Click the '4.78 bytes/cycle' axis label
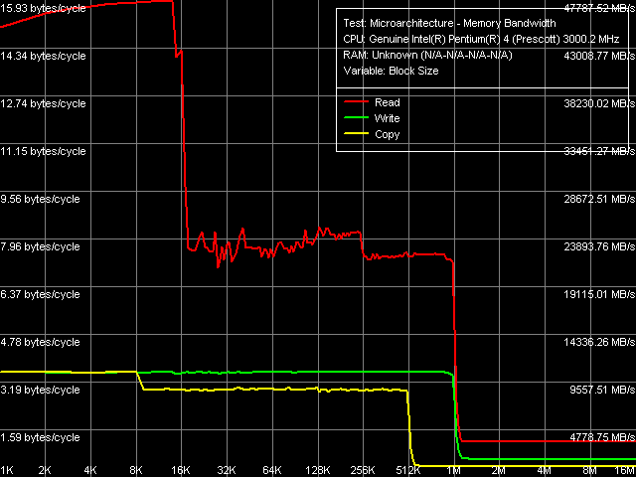Viewport: 636px width, 477px height. (x=40, y=342)
